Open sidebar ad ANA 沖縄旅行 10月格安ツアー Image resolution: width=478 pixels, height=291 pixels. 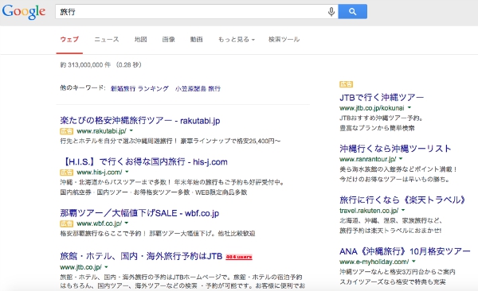(405, 251)
